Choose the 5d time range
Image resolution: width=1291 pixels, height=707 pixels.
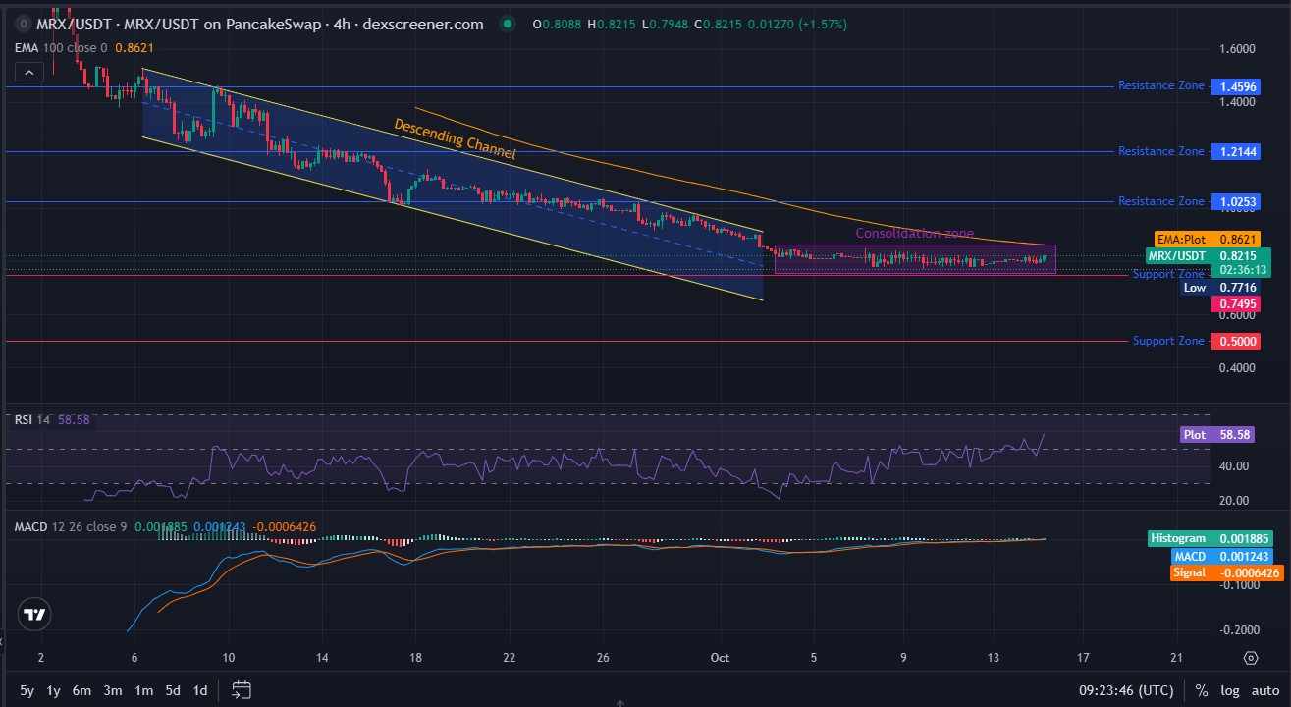pos(173,690)
